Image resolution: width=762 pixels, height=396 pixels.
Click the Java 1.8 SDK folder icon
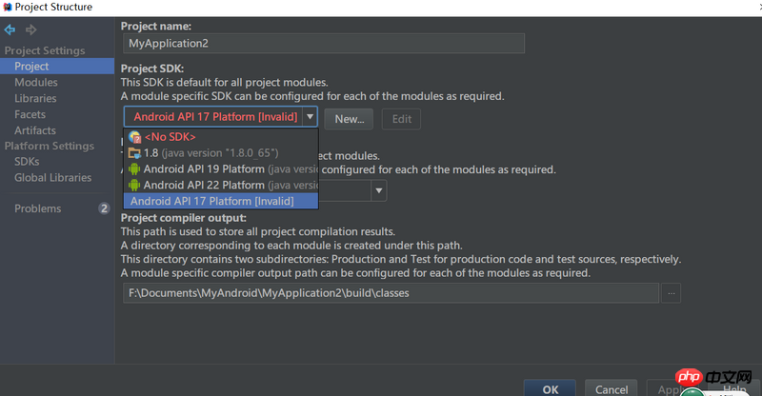[134, 153]
